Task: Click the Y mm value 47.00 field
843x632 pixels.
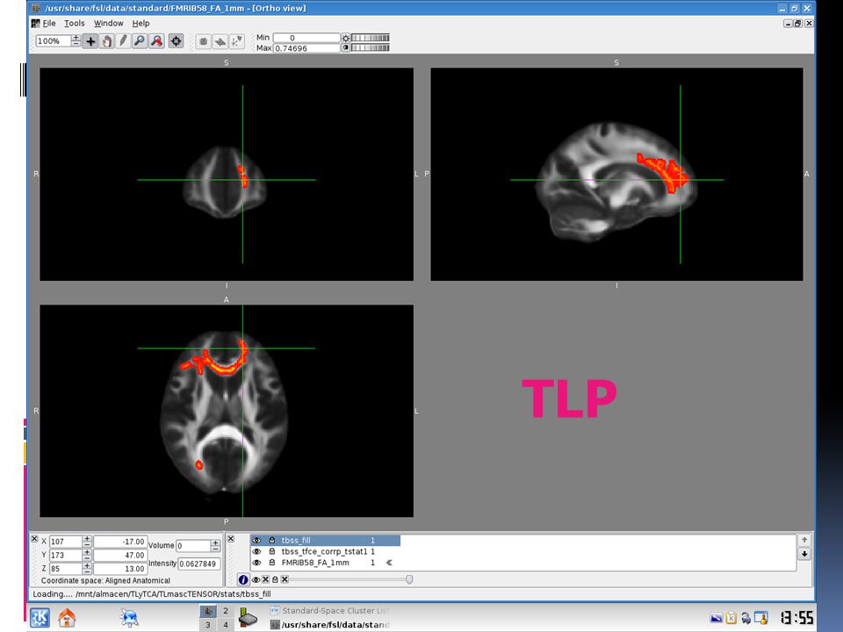Action: (120, 555)
